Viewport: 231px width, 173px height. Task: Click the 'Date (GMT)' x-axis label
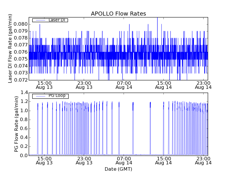coord(118,169)
